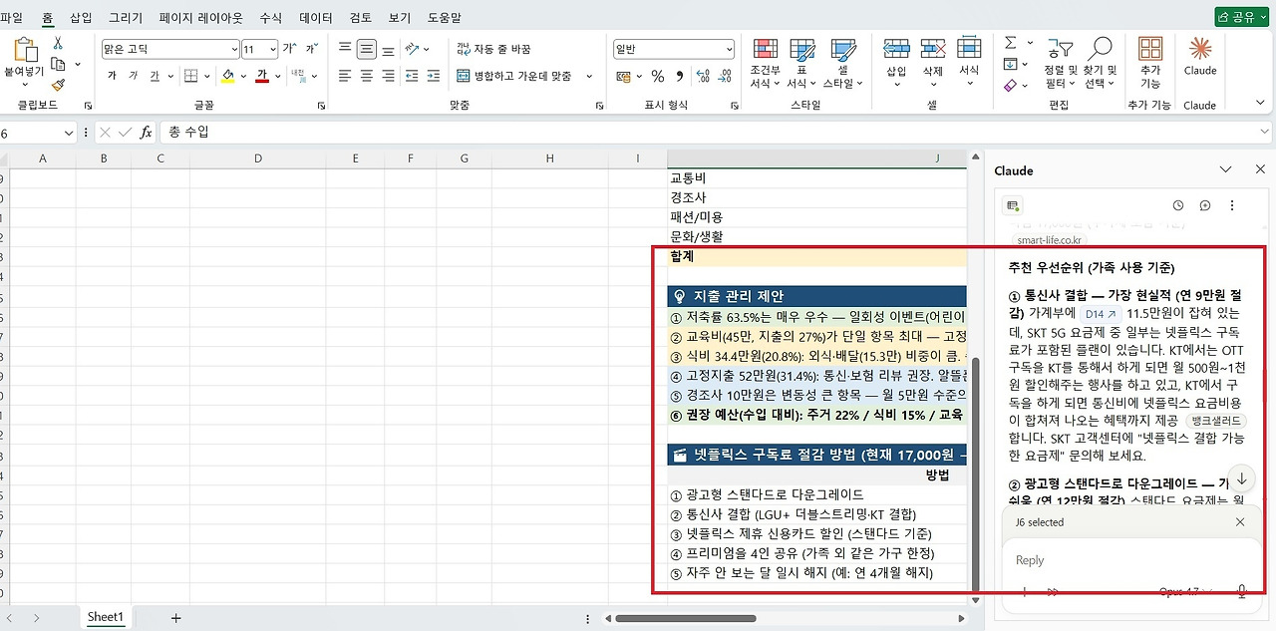1276x631 pixels.
Task: Apply percent style format
Action: tap(657, 76)
